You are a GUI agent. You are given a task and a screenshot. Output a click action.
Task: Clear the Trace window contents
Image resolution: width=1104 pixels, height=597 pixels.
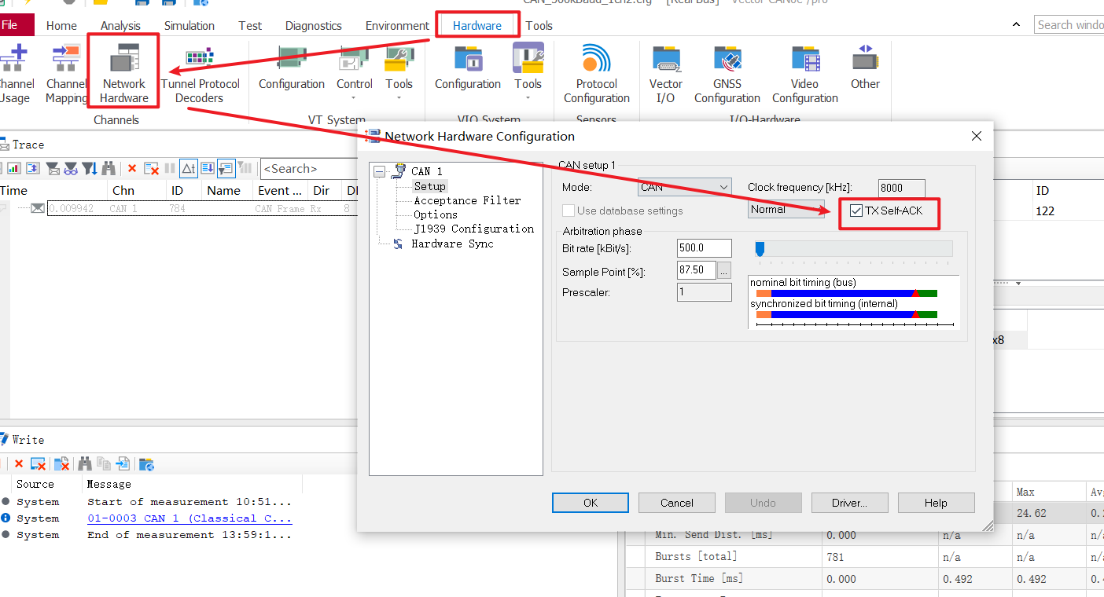click(x=152, y=168)
